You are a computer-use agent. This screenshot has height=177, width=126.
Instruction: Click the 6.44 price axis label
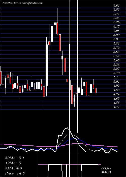pyautogui.click(x=116, y=14)
